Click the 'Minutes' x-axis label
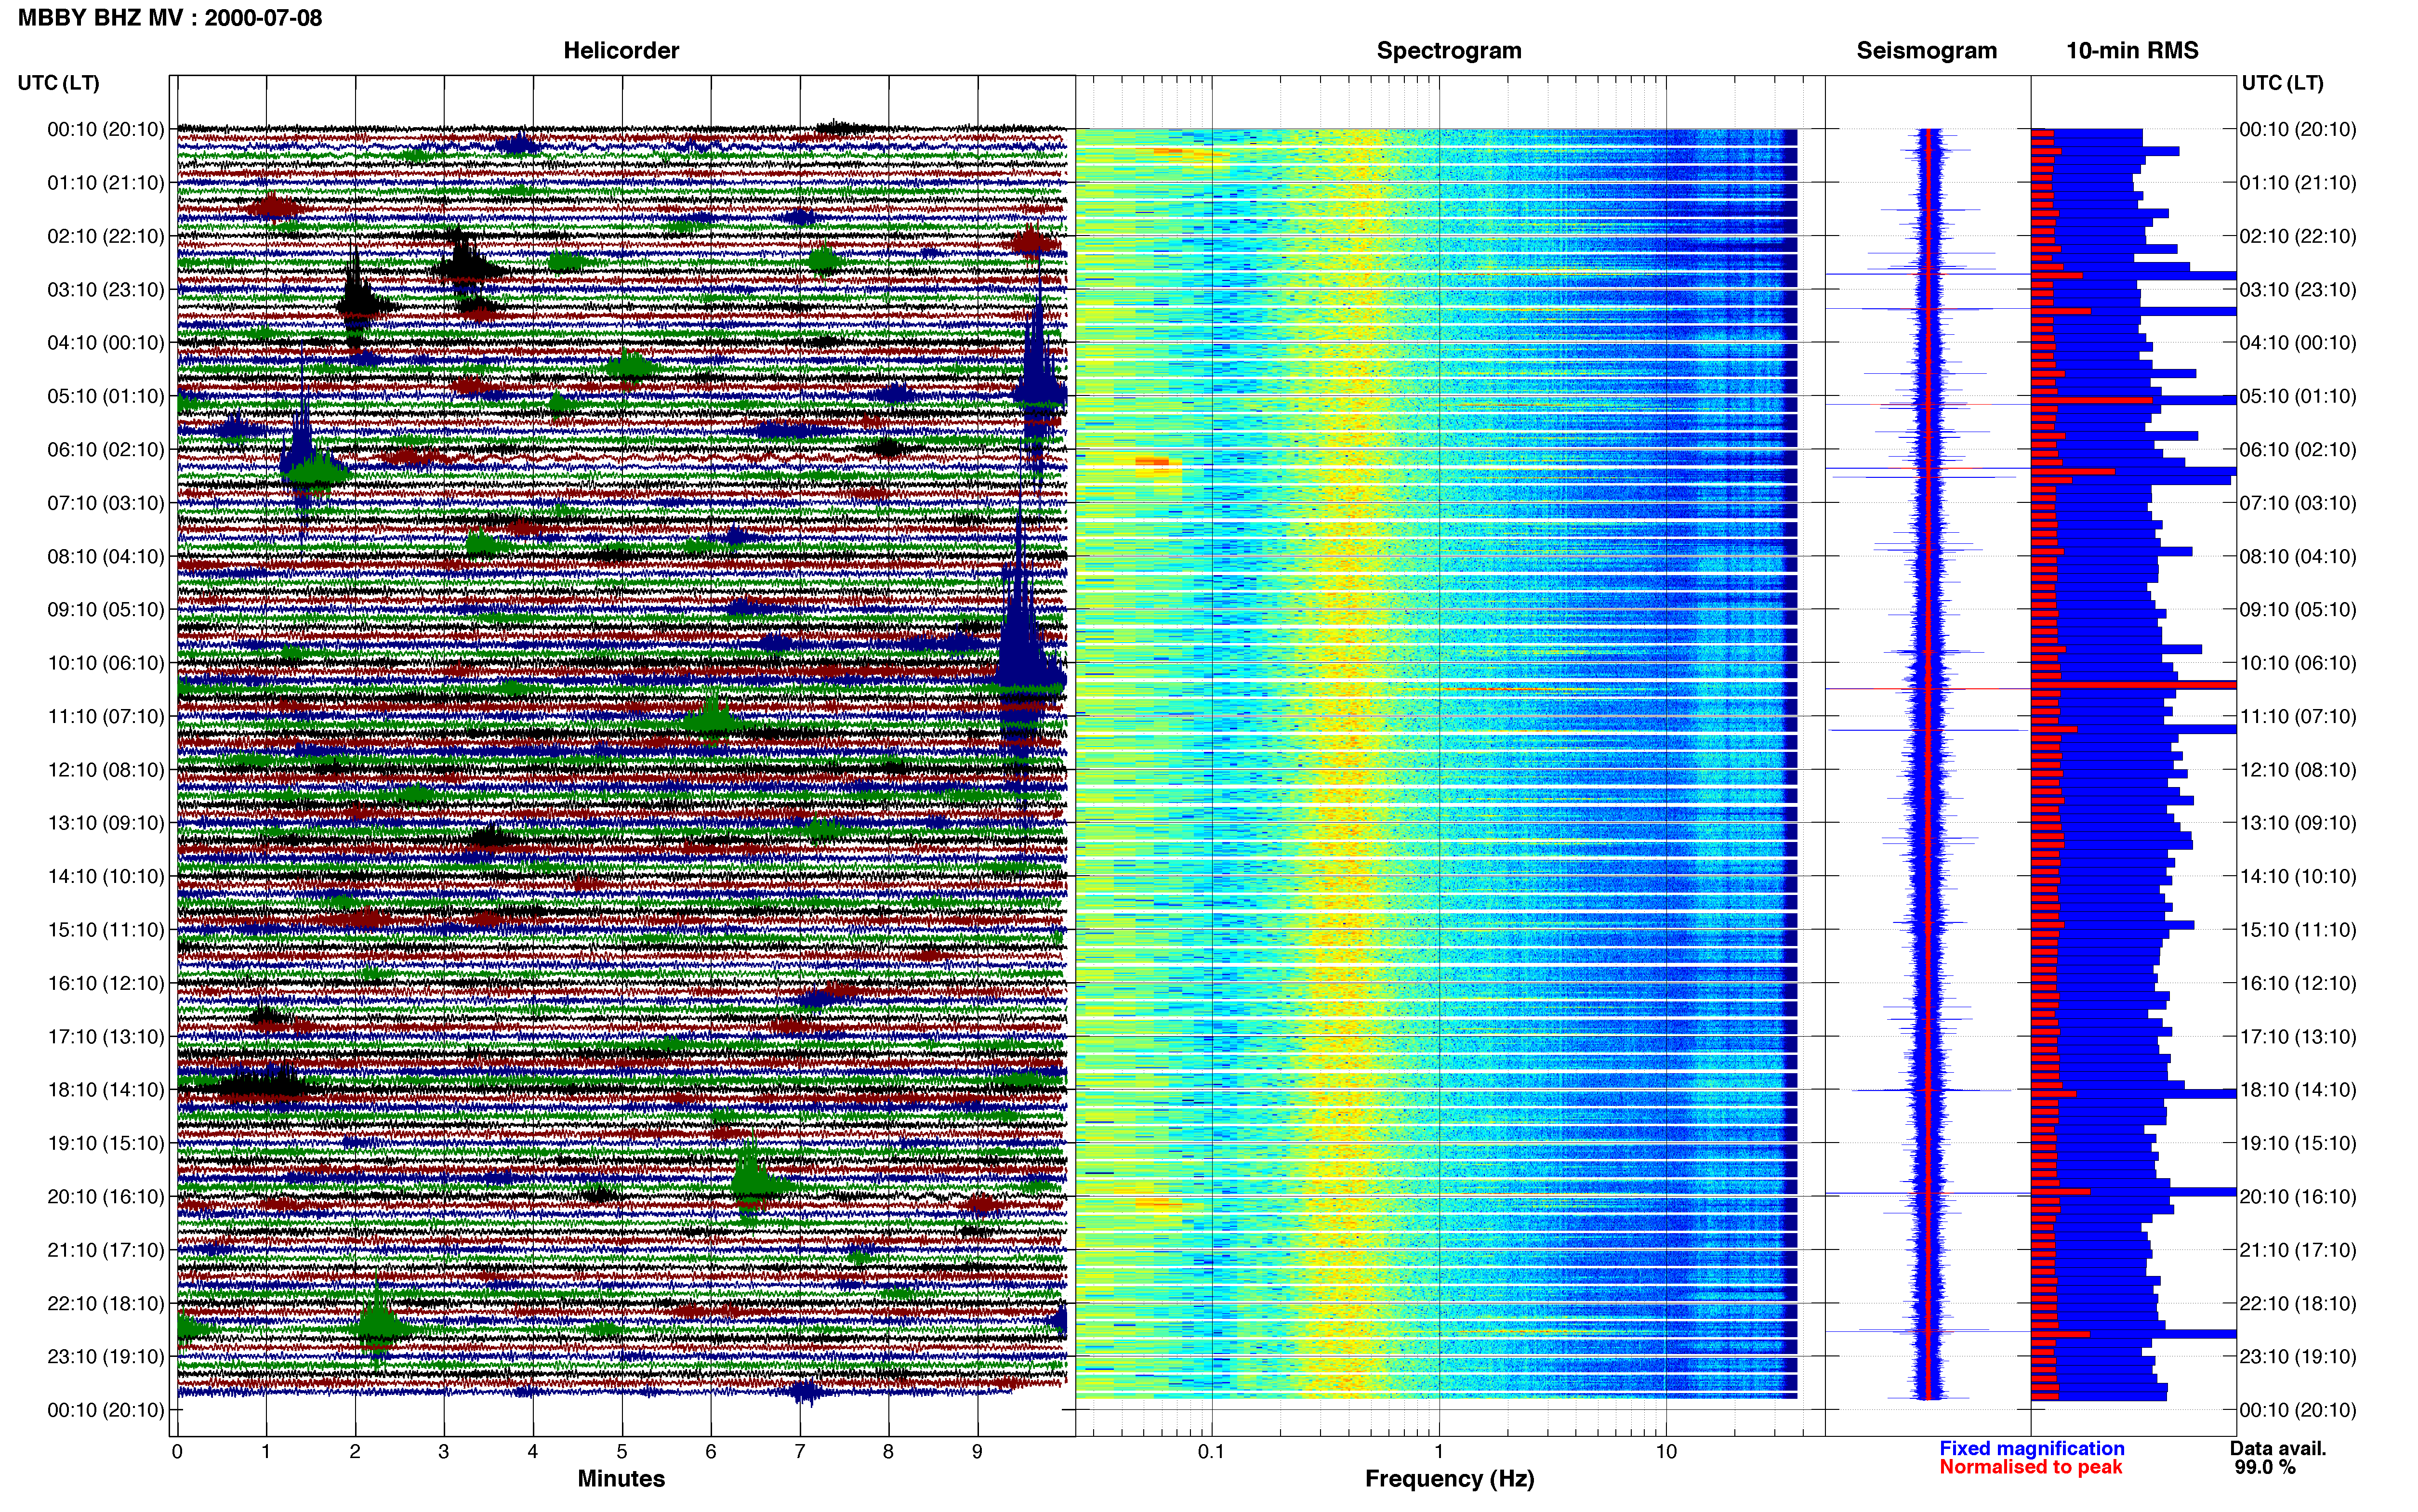Screen dimensions: 2418x1512 [x=621, y=1478]
